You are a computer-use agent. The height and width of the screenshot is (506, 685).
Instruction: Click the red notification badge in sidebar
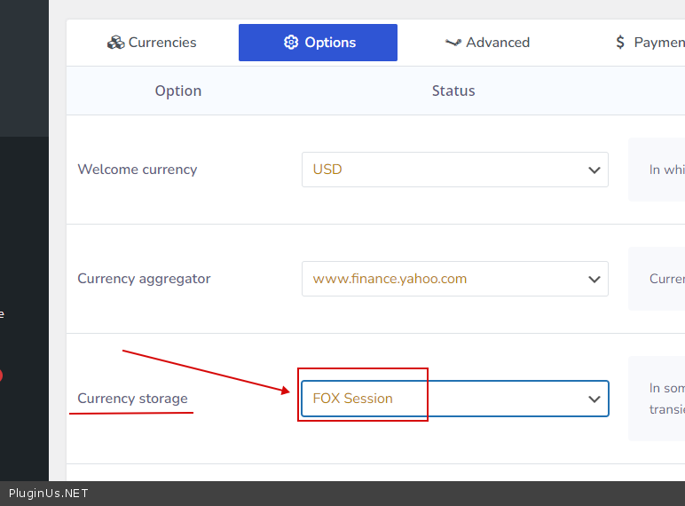(1, 376)
